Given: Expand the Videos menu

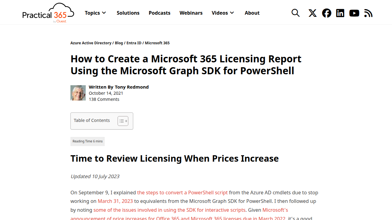Looking at the screenshot, I should [223, 13].
